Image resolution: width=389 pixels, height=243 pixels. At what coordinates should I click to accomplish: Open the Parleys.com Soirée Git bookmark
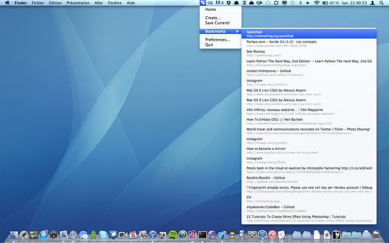309,44
